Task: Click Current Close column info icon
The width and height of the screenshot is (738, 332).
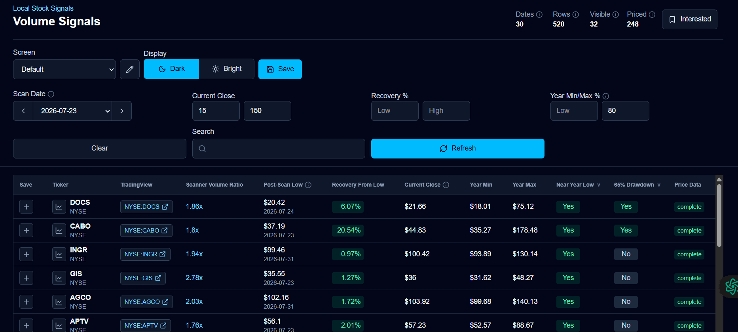Action: pyautogui.click(x=446, y=185)
